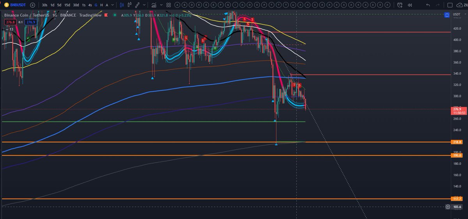The height and width of the screenshot is (219, 468).
Task: Choose the 30d timeframe
Action: point(76,5)
